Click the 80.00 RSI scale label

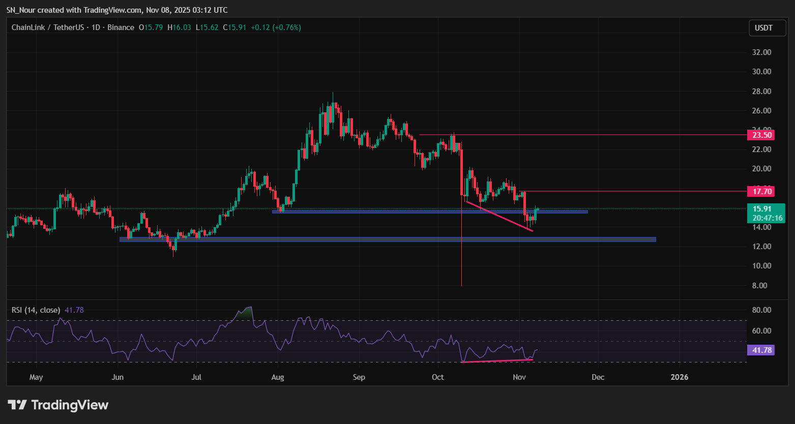point(762,310)
